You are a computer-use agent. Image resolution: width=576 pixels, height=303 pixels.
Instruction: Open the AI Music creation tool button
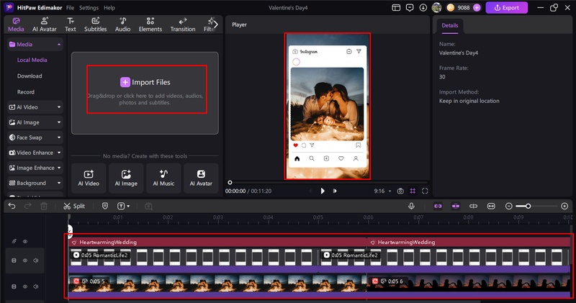click(163, 178)
